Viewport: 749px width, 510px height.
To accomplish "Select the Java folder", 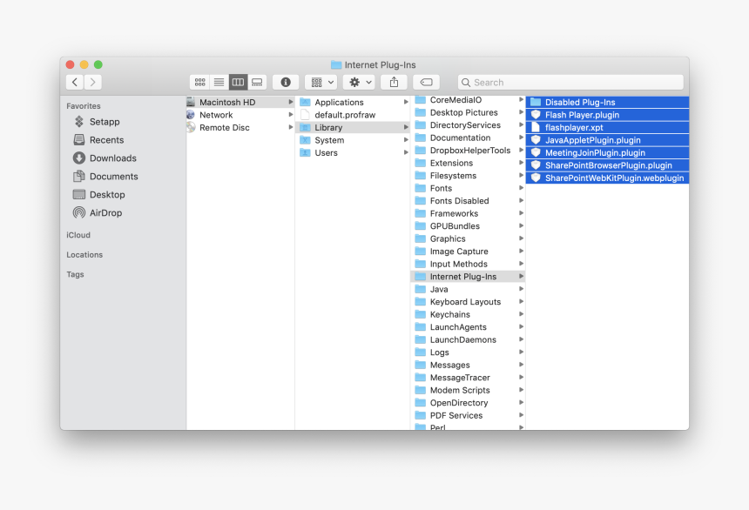I will click(469, 290).
